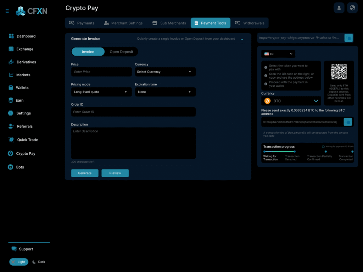This screenshot has width=363, height=272.
Task: Open the Sub Merchants tab
Action: click(169, 23)
